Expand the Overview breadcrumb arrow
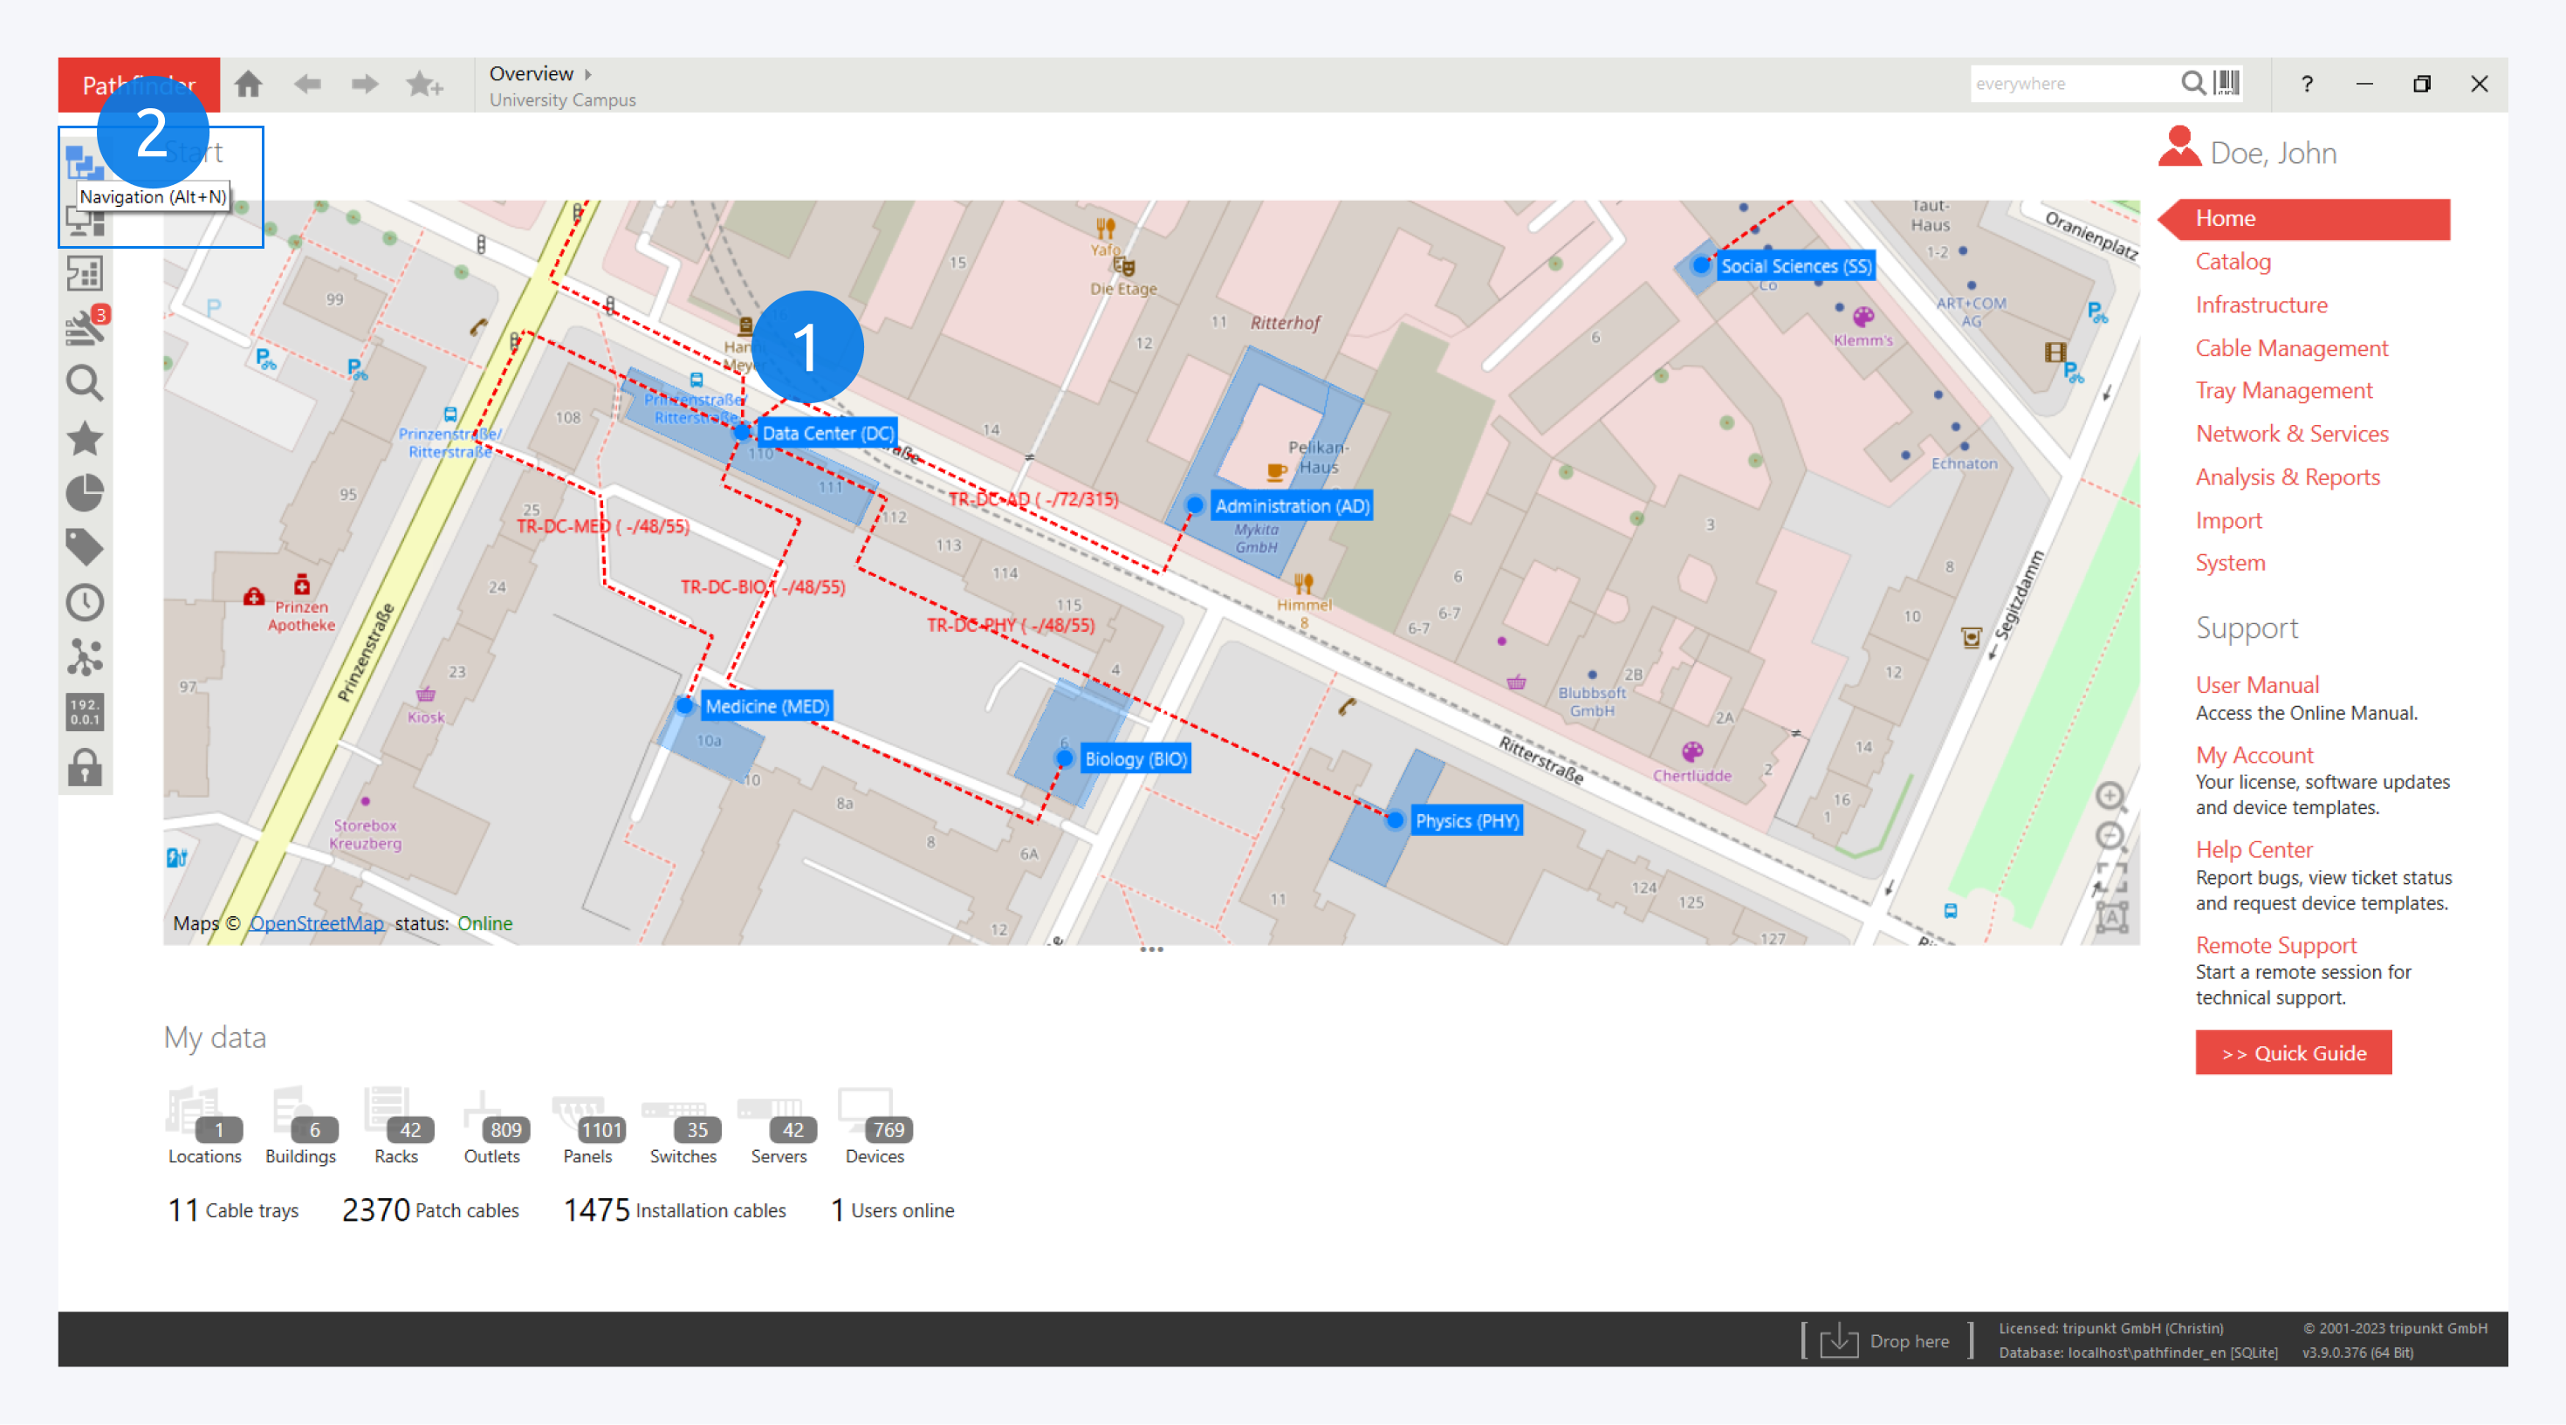Screen dimensions: 2566x1425 point(589,73)
